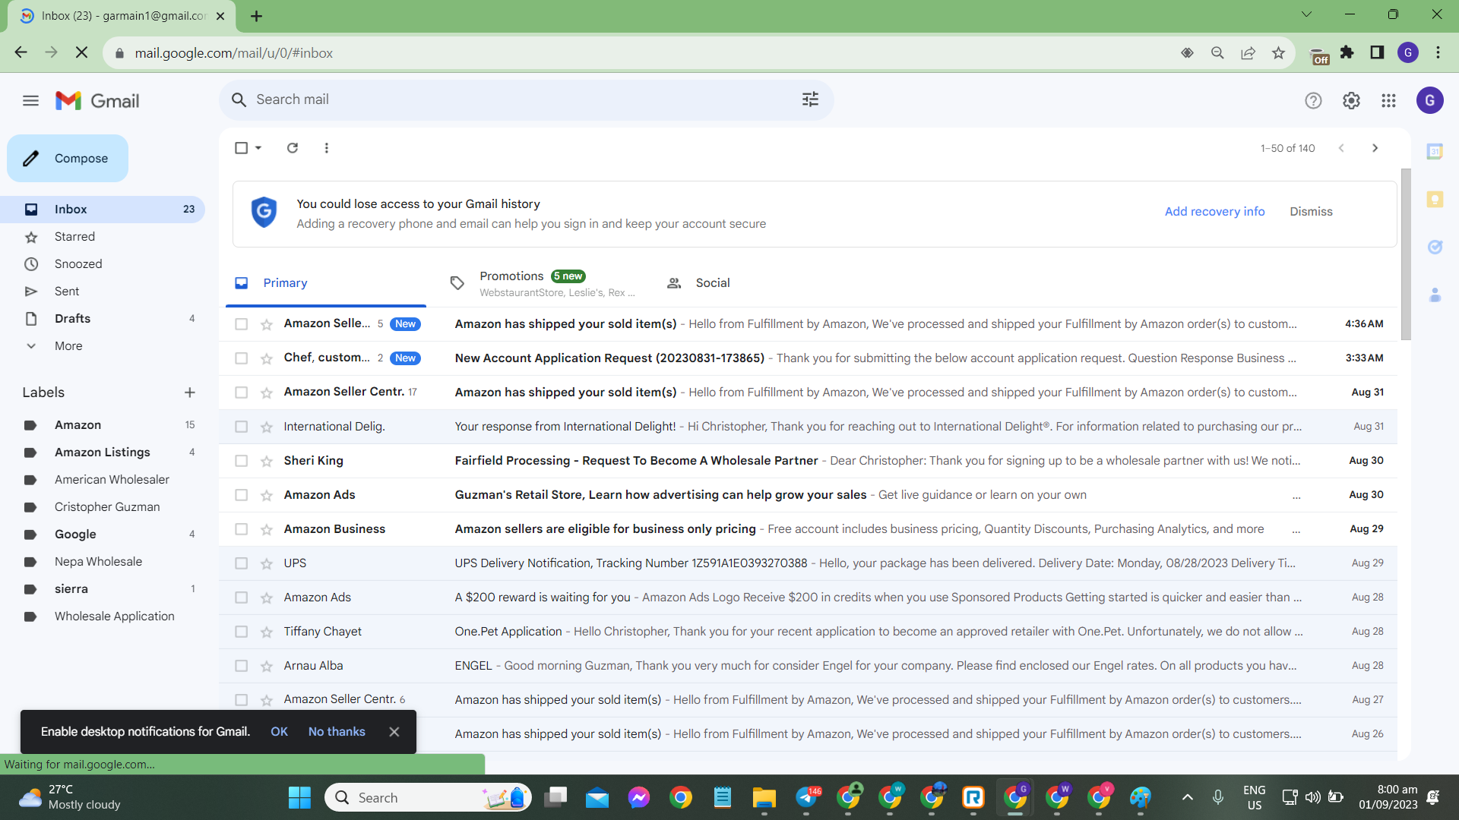
Task: Create a new label with the plus icon
Action: click(x=190, y=393)
